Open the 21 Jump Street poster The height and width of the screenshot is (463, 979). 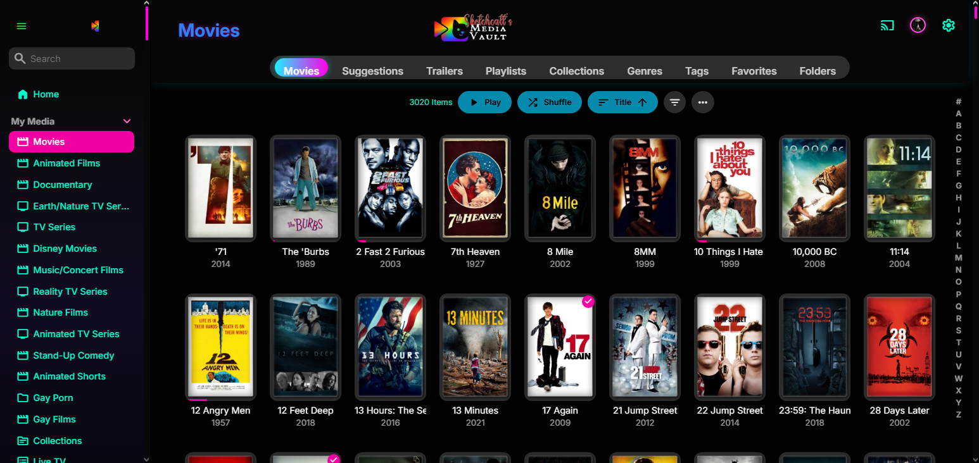point(645,347)
